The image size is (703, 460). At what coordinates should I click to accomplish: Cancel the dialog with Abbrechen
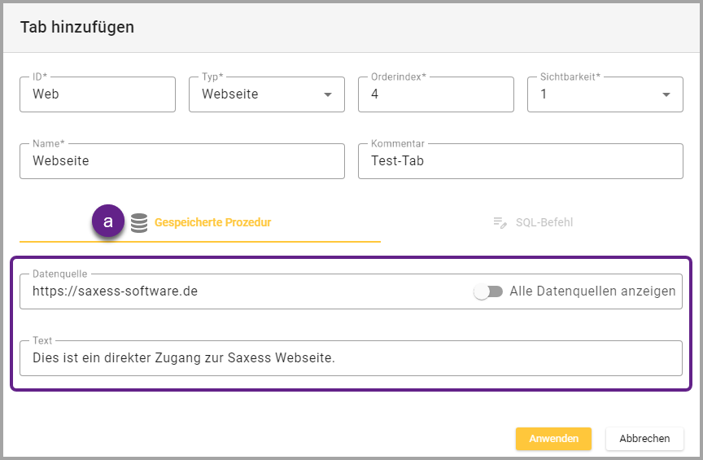(x=644, y=438)
